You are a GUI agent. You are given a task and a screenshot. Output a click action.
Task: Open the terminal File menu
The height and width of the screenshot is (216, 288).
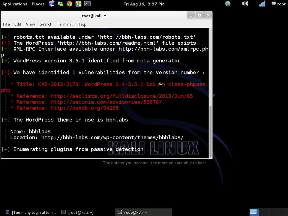point(6,24)
